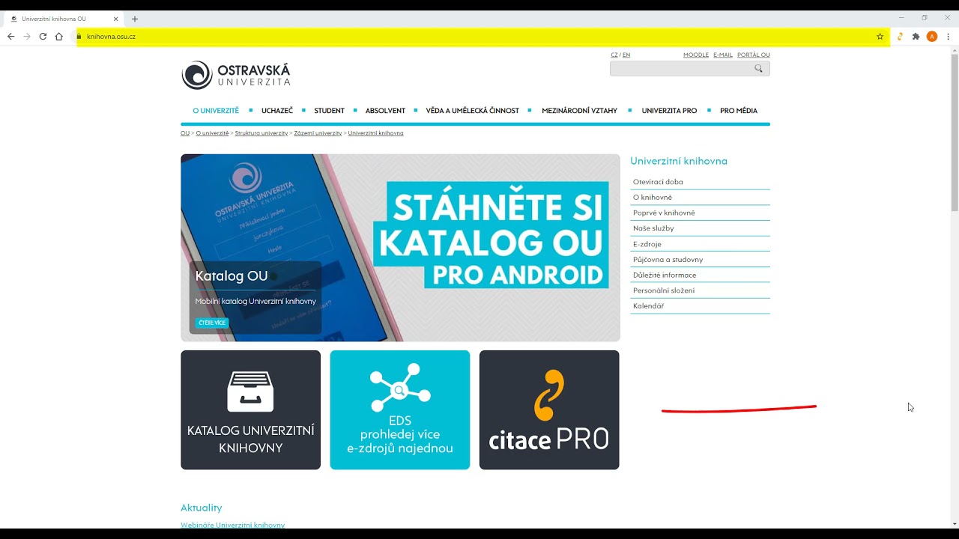Click the scrollbar down arrow
Image resolution: width=959 pixels, height=539 pixels.
[x=955, y=523]
